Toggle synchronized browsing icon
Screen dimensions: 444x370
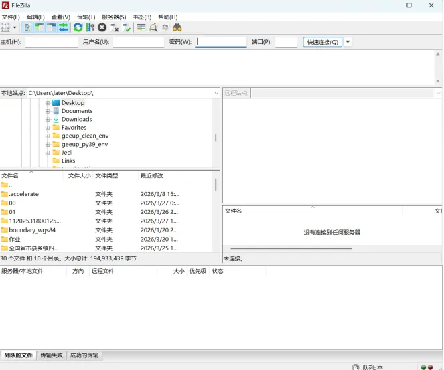coord(165,27)
